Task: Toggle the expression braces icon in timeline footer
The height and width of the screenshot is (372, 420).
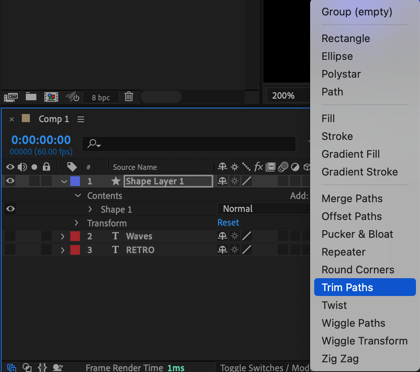Action: [42, 367]
